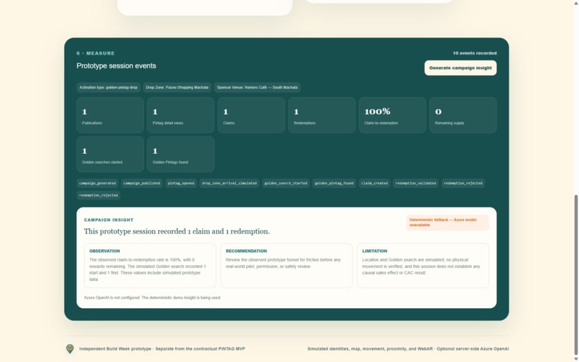
Task: Click the Golden Pintags found card
Action: click(180, 154)
